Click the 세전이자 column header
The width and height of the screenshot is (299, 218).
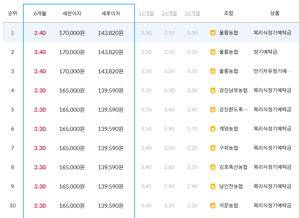pos(72,13)
